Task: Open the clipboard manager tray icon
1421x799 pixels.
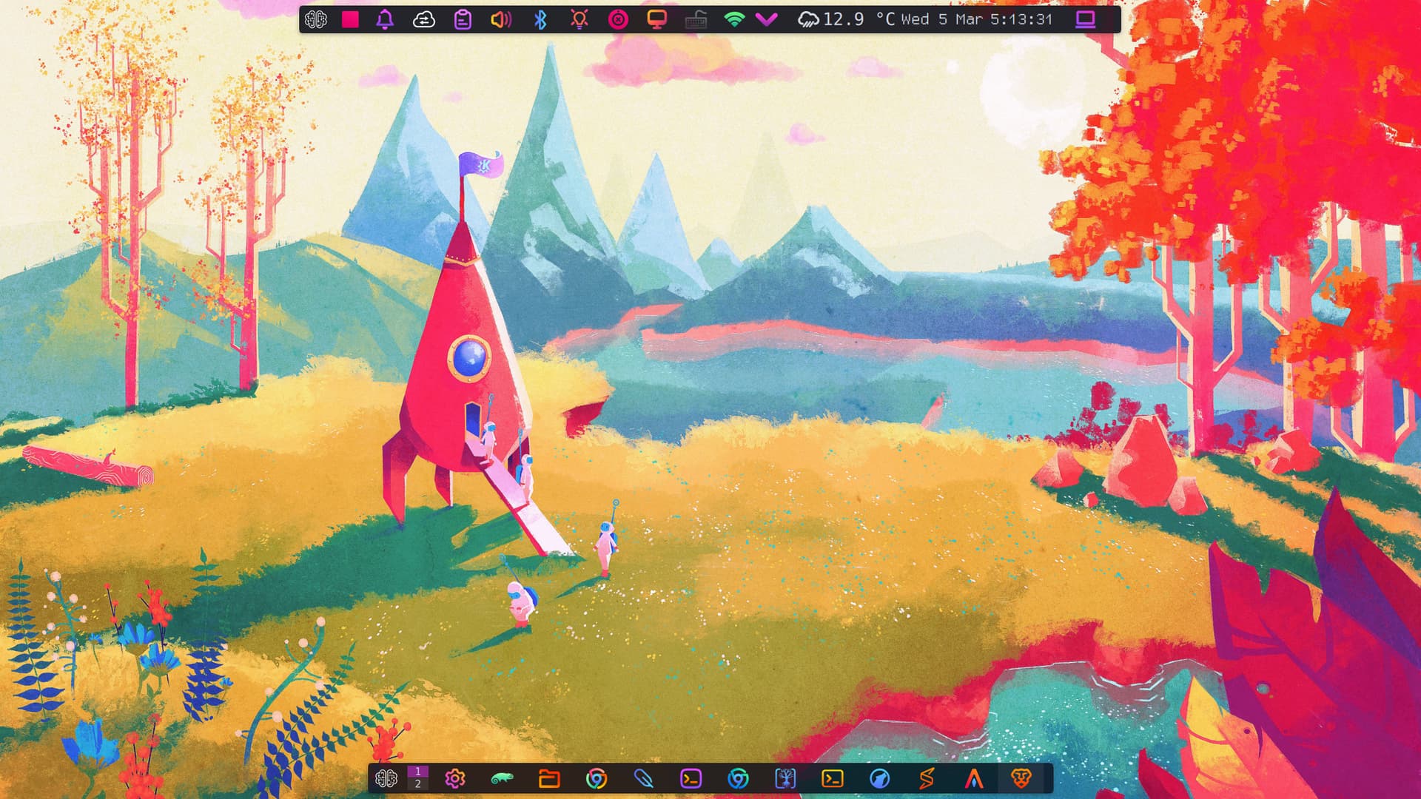Action: coord(463,19)
